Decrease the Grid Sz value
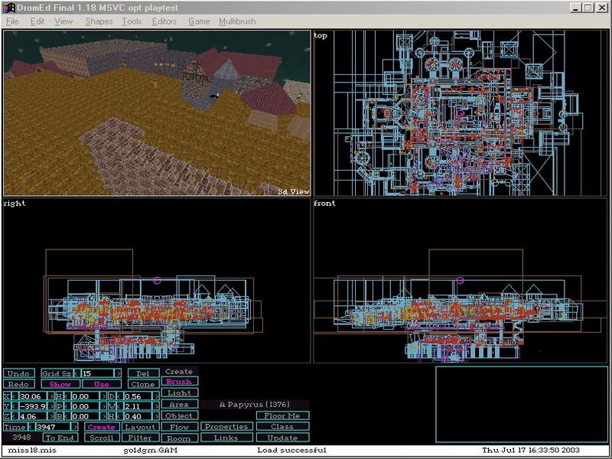This screenshot has height=459, width=612. [x=77, y=373]
